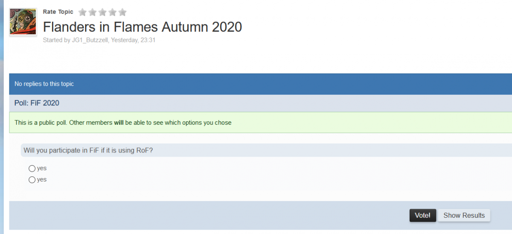
Task: Click the "Rate Topic" label
Action: [x=58, y=12]
